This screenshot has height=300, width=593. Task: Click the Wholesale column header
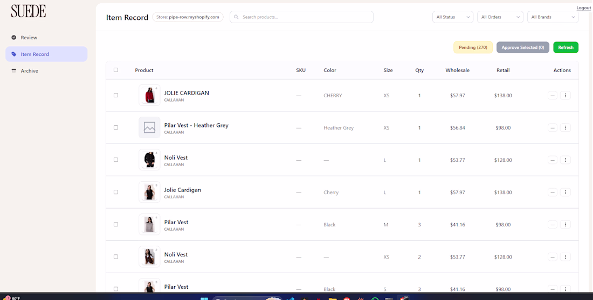[457, 70]
